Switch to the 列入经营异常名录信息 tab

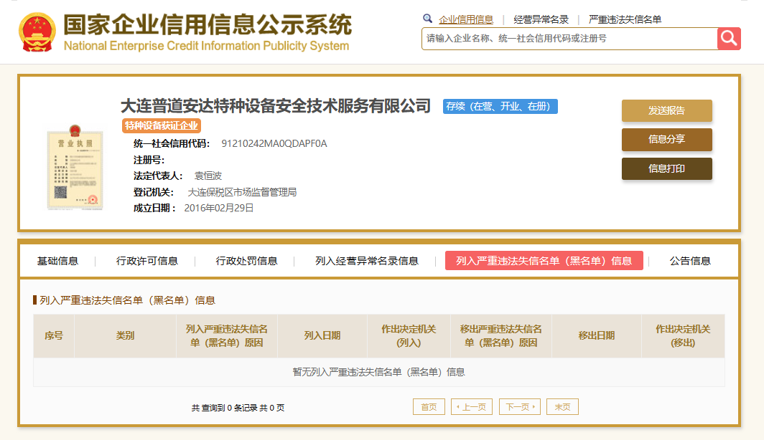[x=366, y=261]
